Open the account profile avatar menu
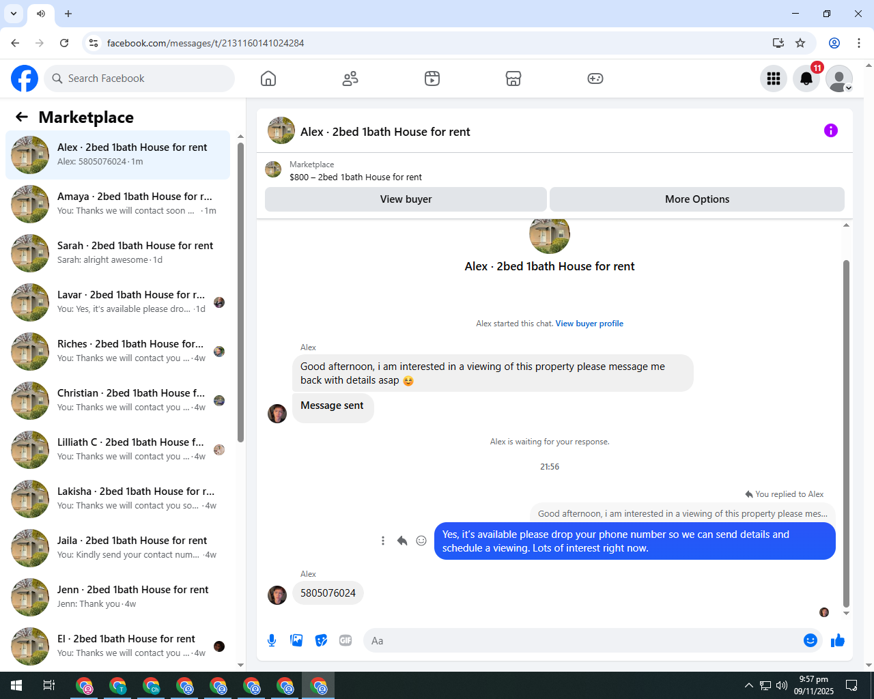Image resolution: width=874 pixels, height=699 pixels. click(839, 79)
